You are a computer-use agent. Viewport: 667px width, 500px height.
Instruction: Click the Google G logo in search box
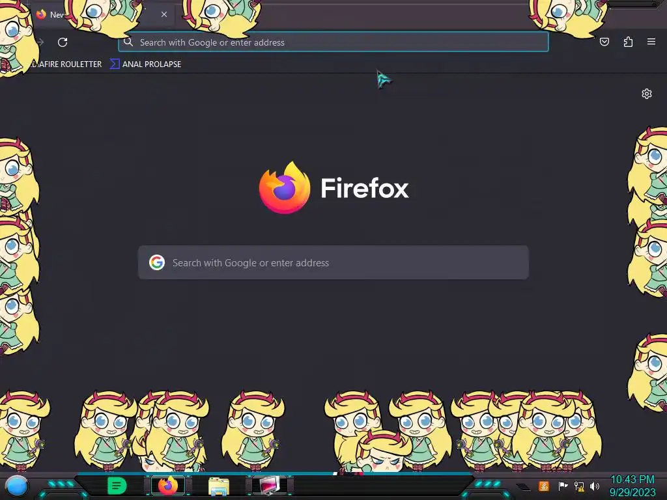(157, 262)
